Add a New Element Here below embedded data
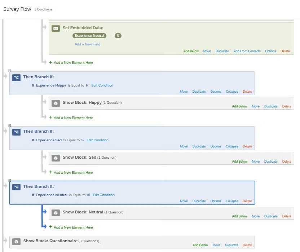Viewport: 300px width, 252px height. point(71,63)
